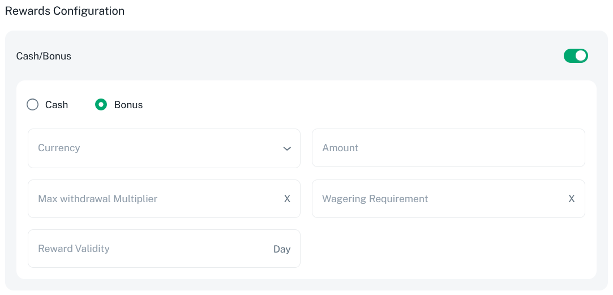Turn off the Cash/Bonus switch

point(576,56)
